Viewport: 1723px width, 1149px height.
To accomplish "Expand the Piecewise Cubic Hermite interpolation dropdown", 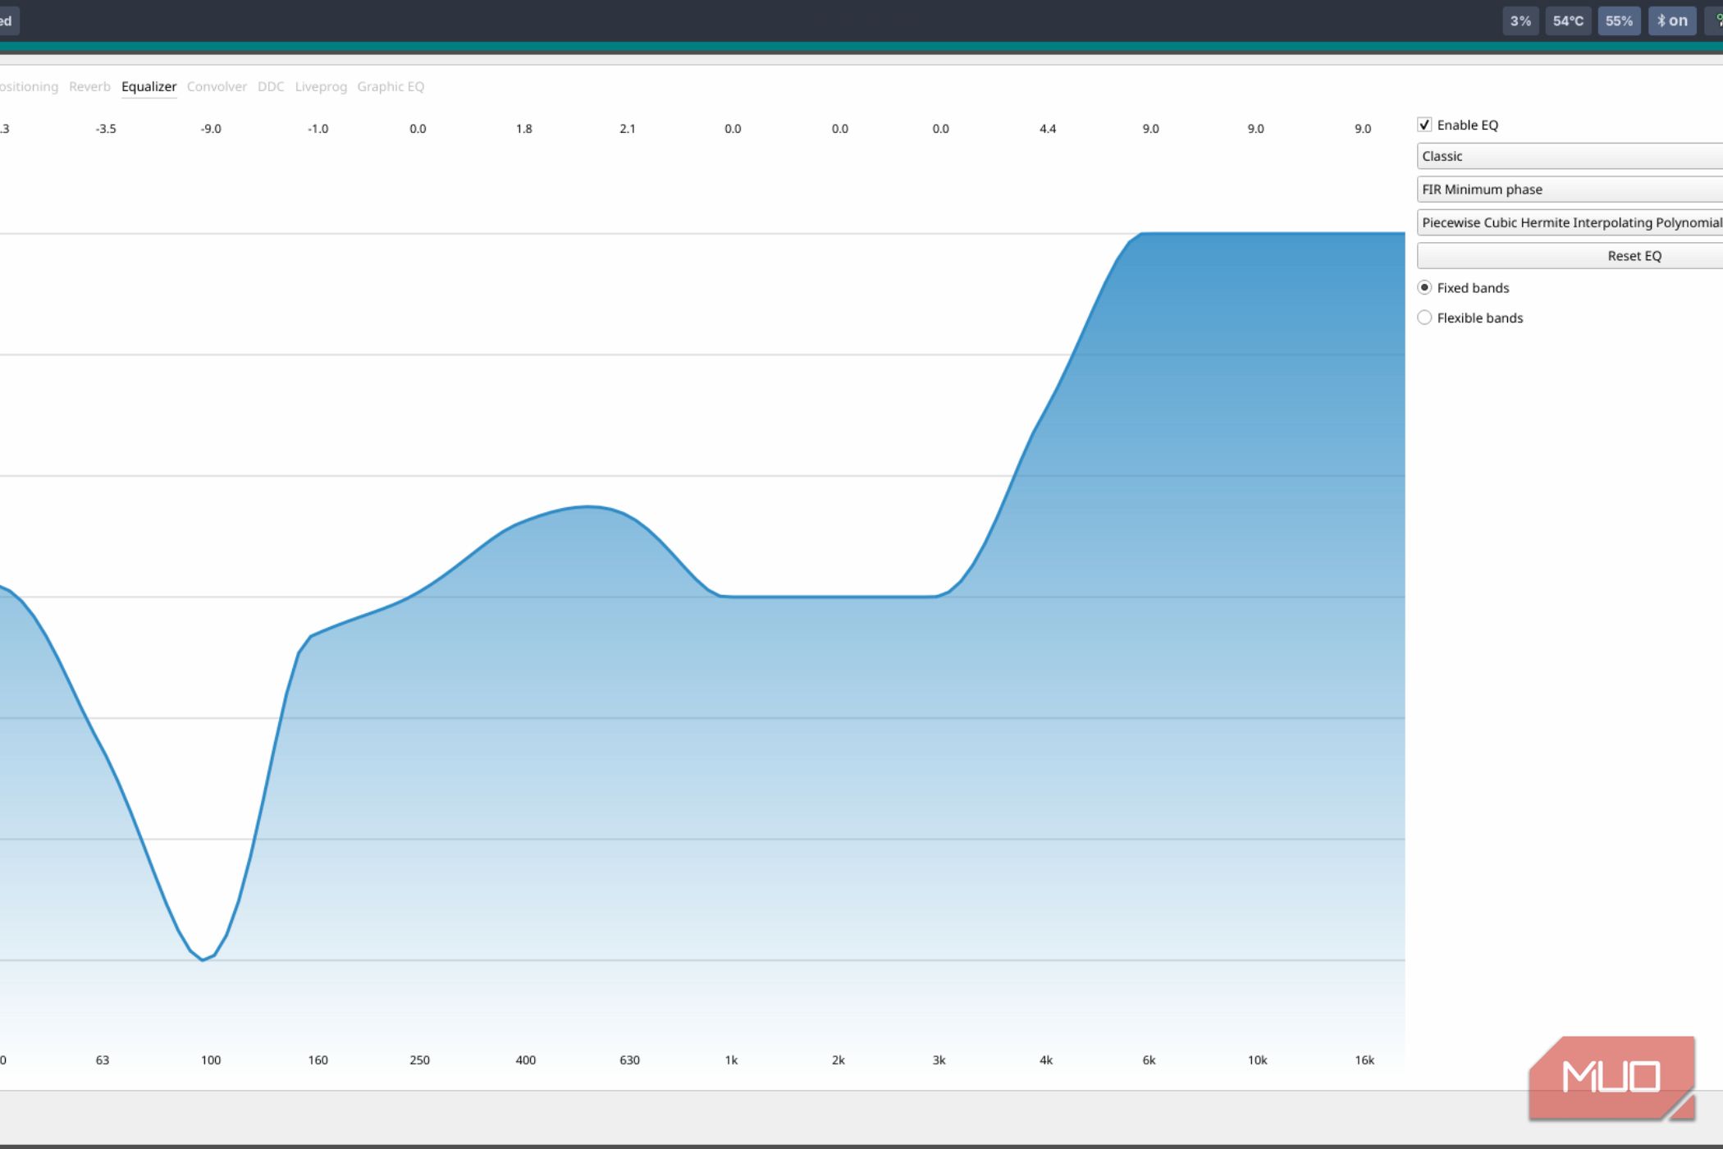I will pos(1570,222).
